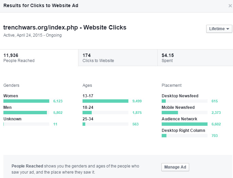This screenshot has height=178, width=233.
Task: Click the Desktop Newsfeed placement bar
Action: pyautogui.click(x=164, y=101)
